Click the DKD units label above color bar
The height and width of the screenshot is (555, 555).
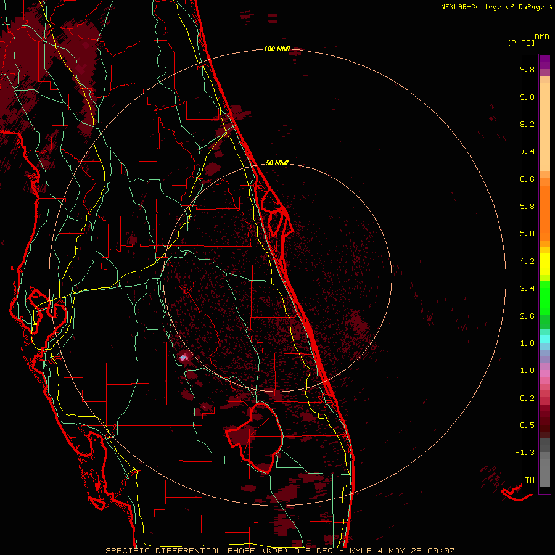coord(542,36)
